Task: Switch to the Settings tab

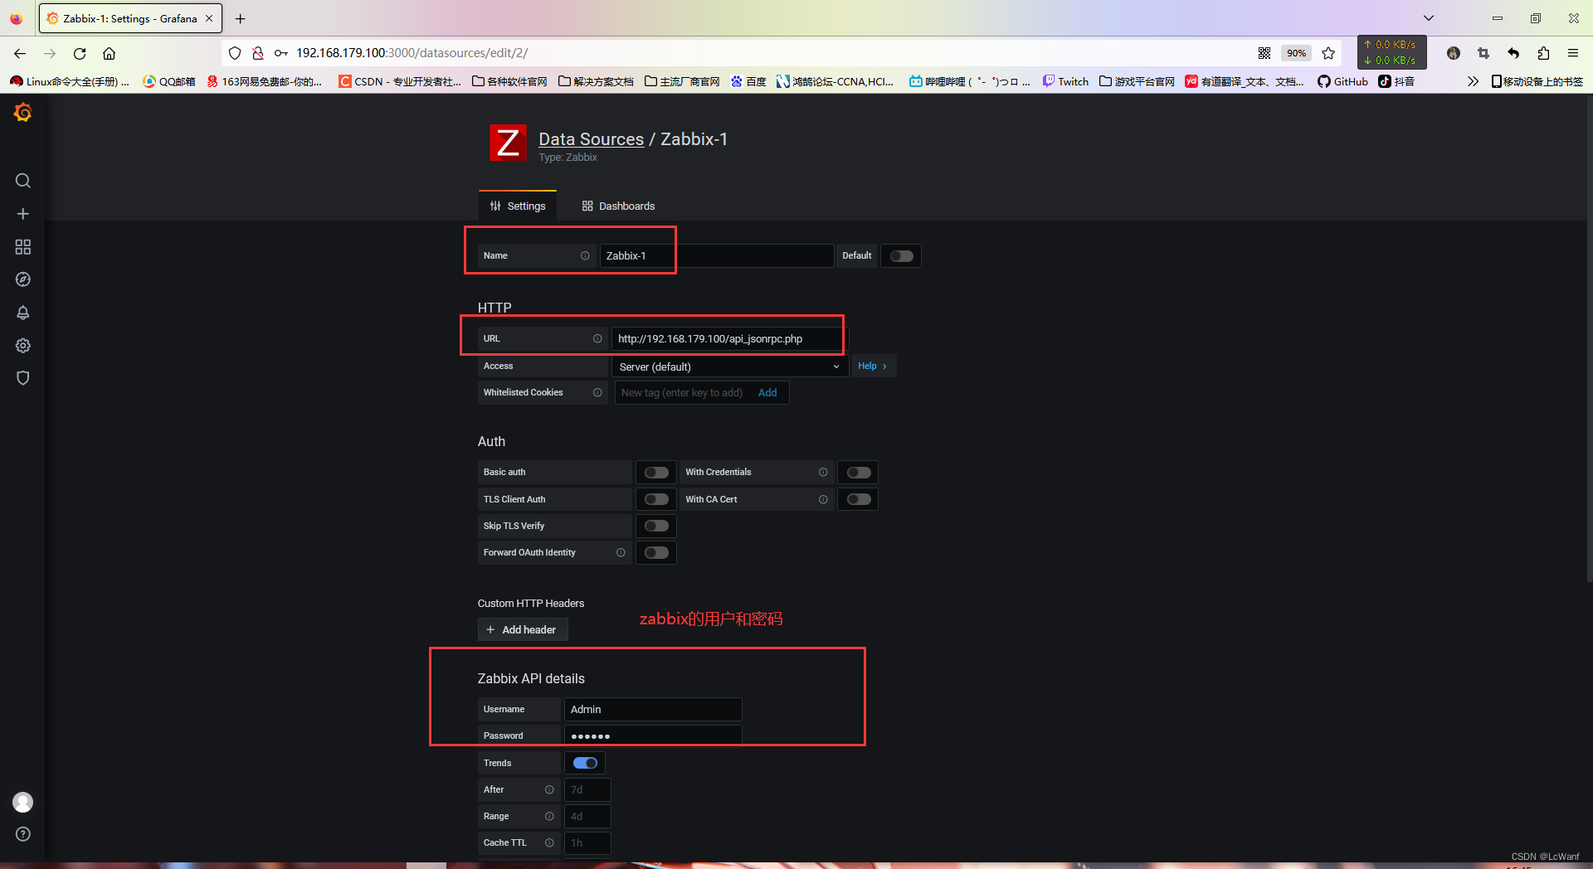Action: click(x=518, y=206)
